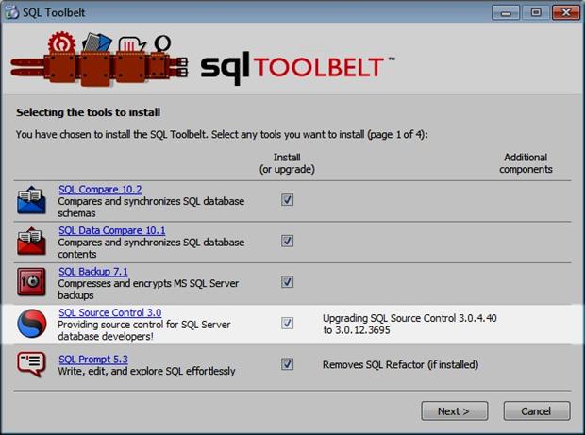Open the SQL Source Control 3.0 link
The width and height of the screenshot is (585, 435).
click(x=110, y=312)
